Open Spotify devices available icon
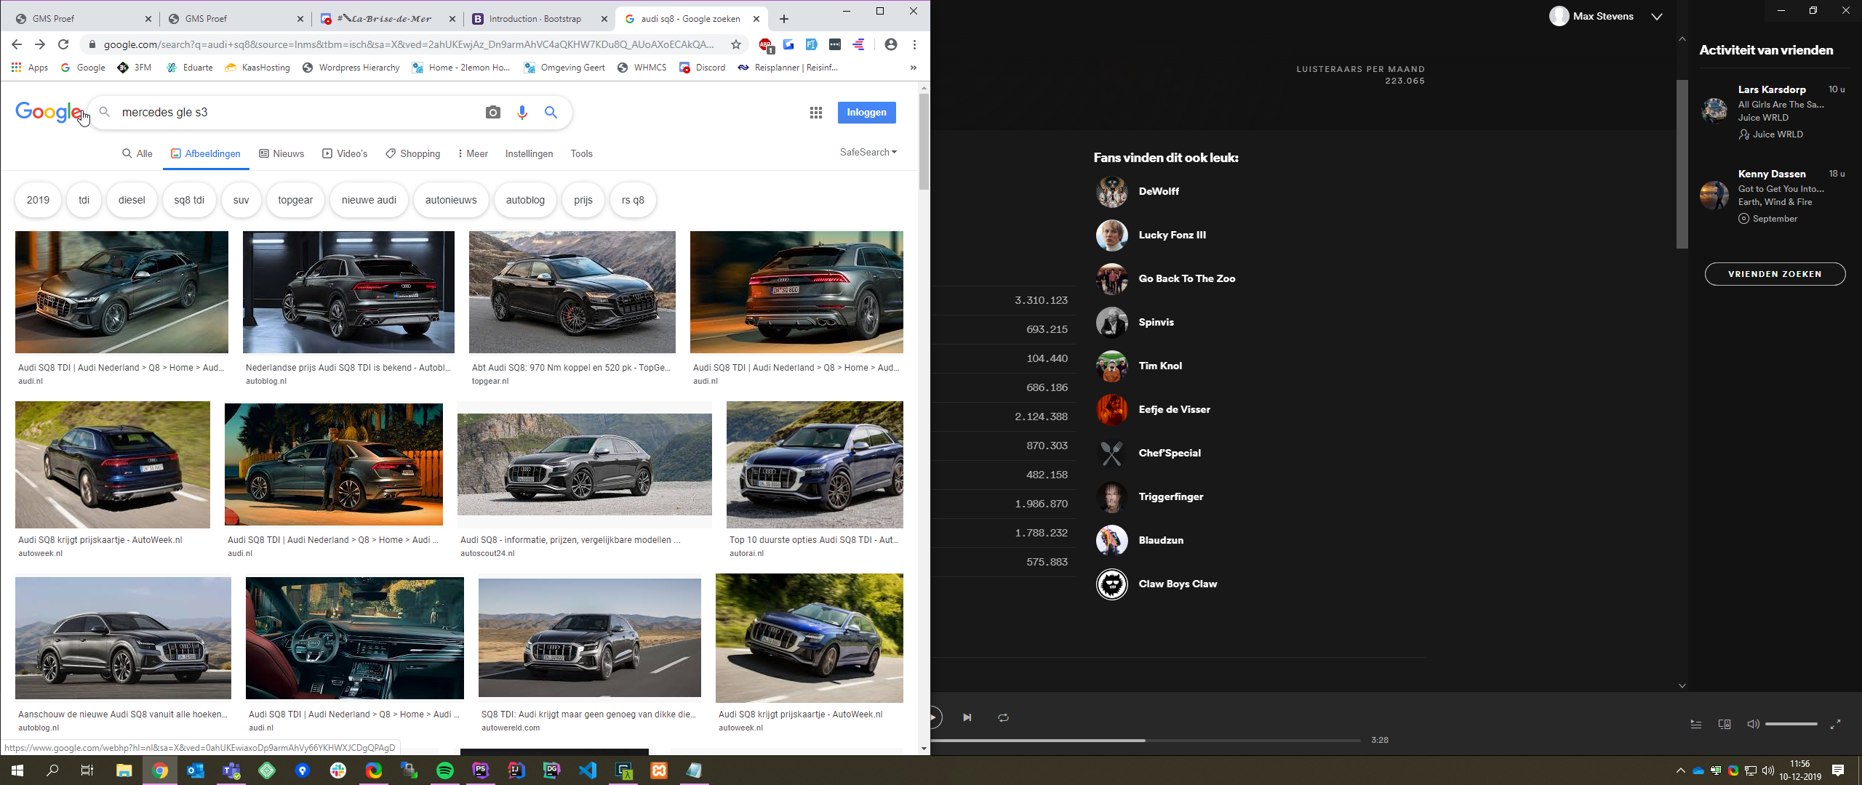Viewport: 1862px width, 785px height. point(1724,724)
